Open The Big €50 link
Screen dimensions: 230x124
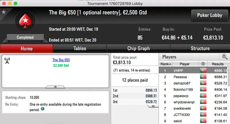pos(61,60)
